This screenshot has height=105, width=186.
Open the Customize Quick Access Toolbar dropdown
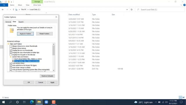[x=11, y=2]
